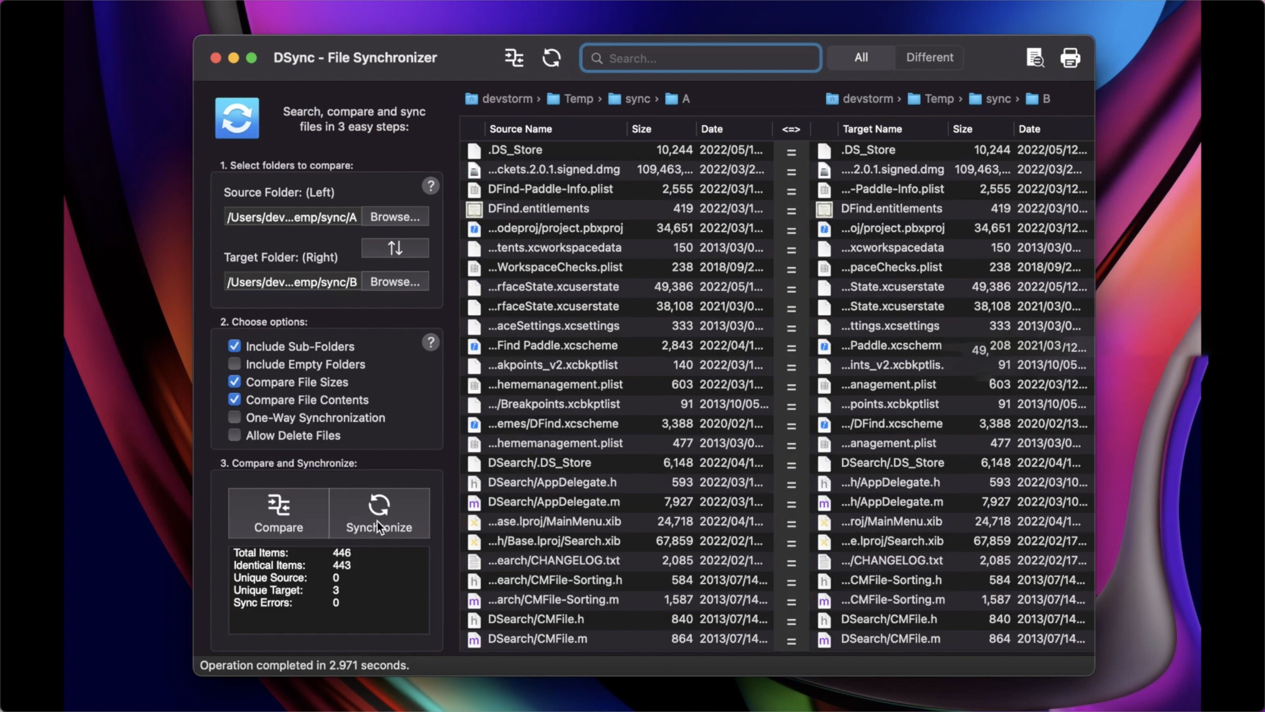Click the Operation completed status message
Image resolution: width=1265 pixels, height=712 pixels.
(x=304, y=665)
